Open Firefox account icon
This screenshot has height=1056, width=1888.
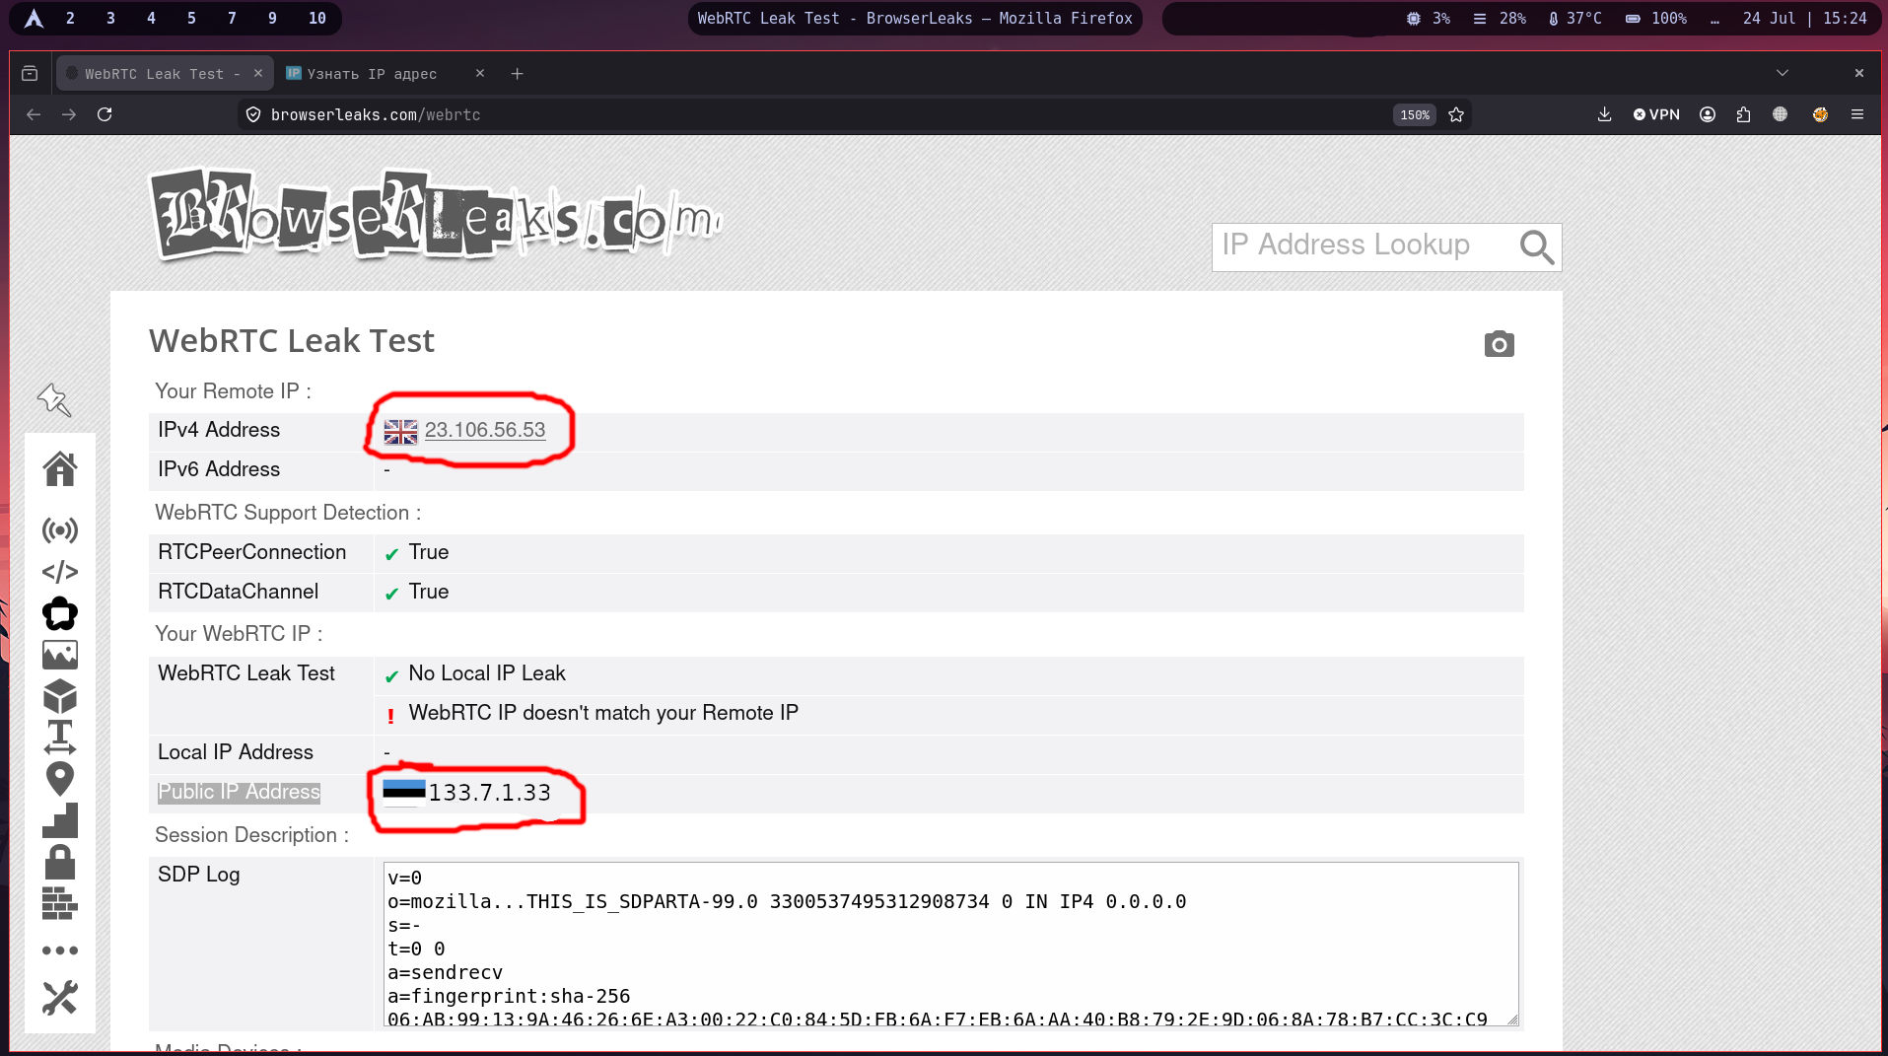1708,115
